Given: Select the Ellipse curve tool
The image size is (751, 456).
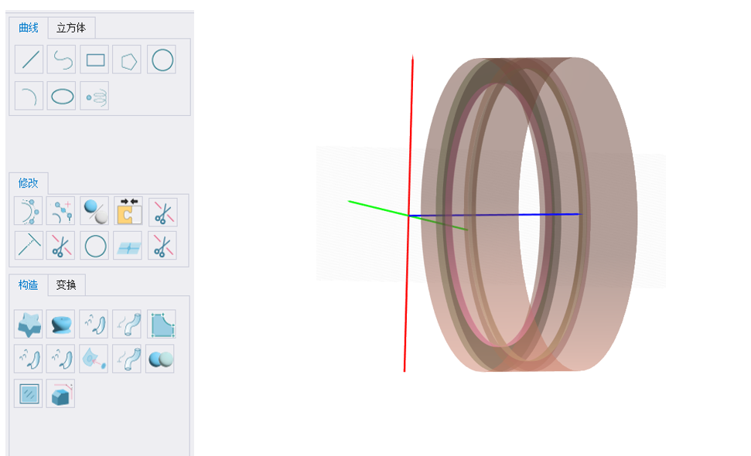Looking at the screenshot, I should 61,96.
